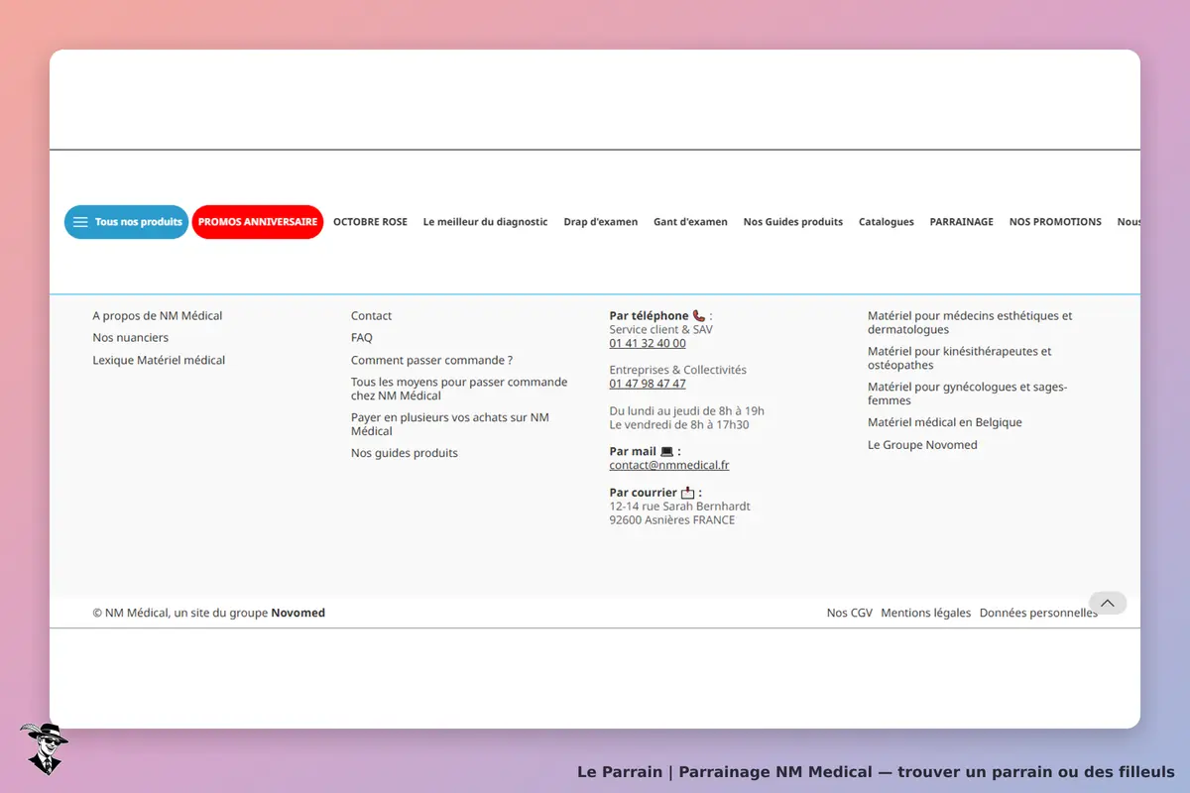Click 92600 Asnières FRANCE text
This screenshot has width=1190, height=793.
pos(672,520)
